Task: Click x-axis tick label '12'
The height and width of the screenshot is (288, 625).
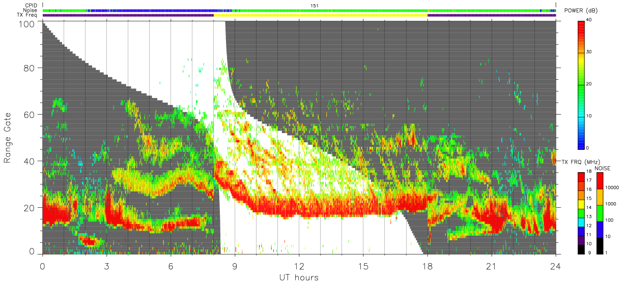Action: [x=299, y=266]
